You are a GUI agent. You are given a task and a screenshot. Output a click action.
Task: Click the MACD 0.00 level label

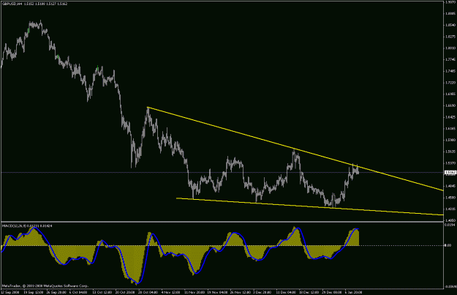pyautogui.click(x=448, y=245)
